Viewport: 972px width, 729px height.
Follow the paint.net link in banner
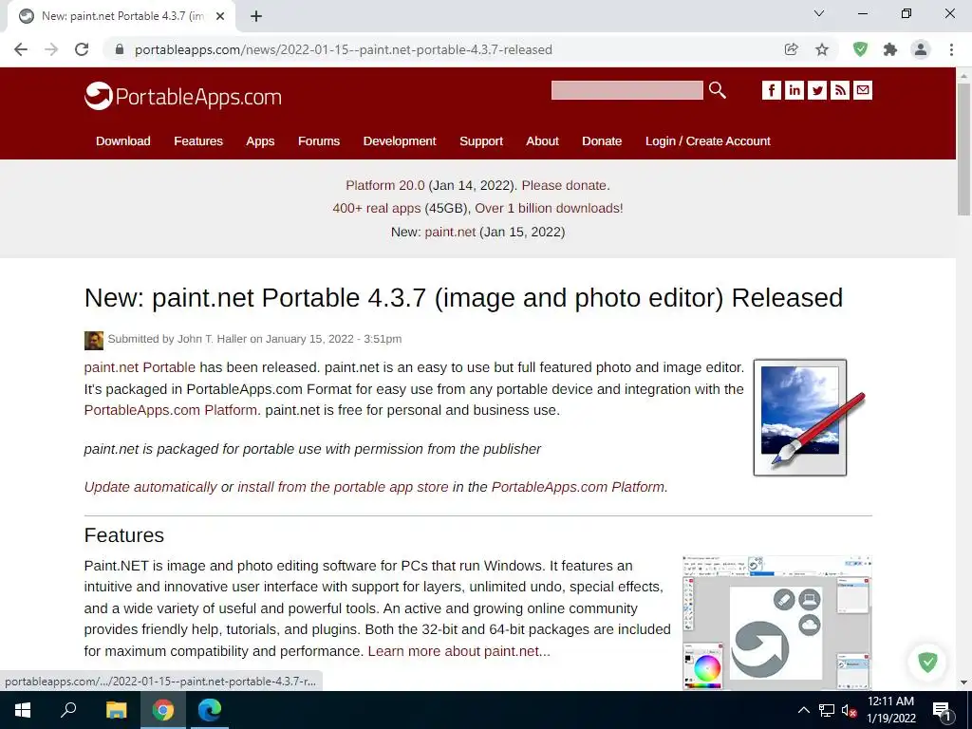tap(450, 232)
